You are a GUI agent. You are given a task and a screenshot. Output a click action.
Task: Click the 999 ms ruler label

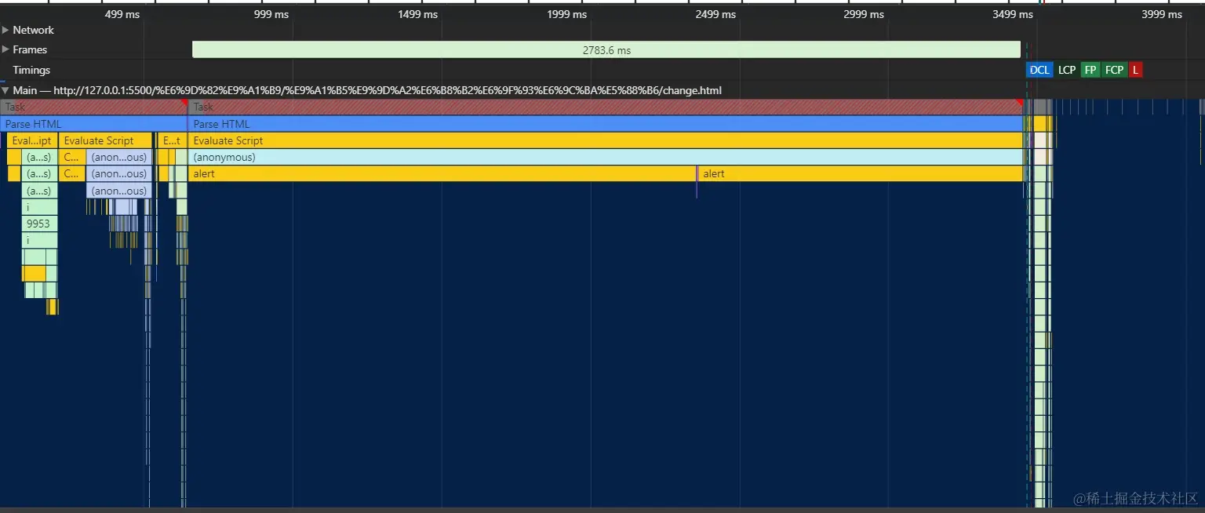pyautogui.click(x=271, y=14)
